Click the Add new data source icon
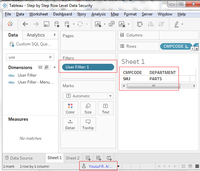Screen dimensions: 200x171 [x=57, y=24]
